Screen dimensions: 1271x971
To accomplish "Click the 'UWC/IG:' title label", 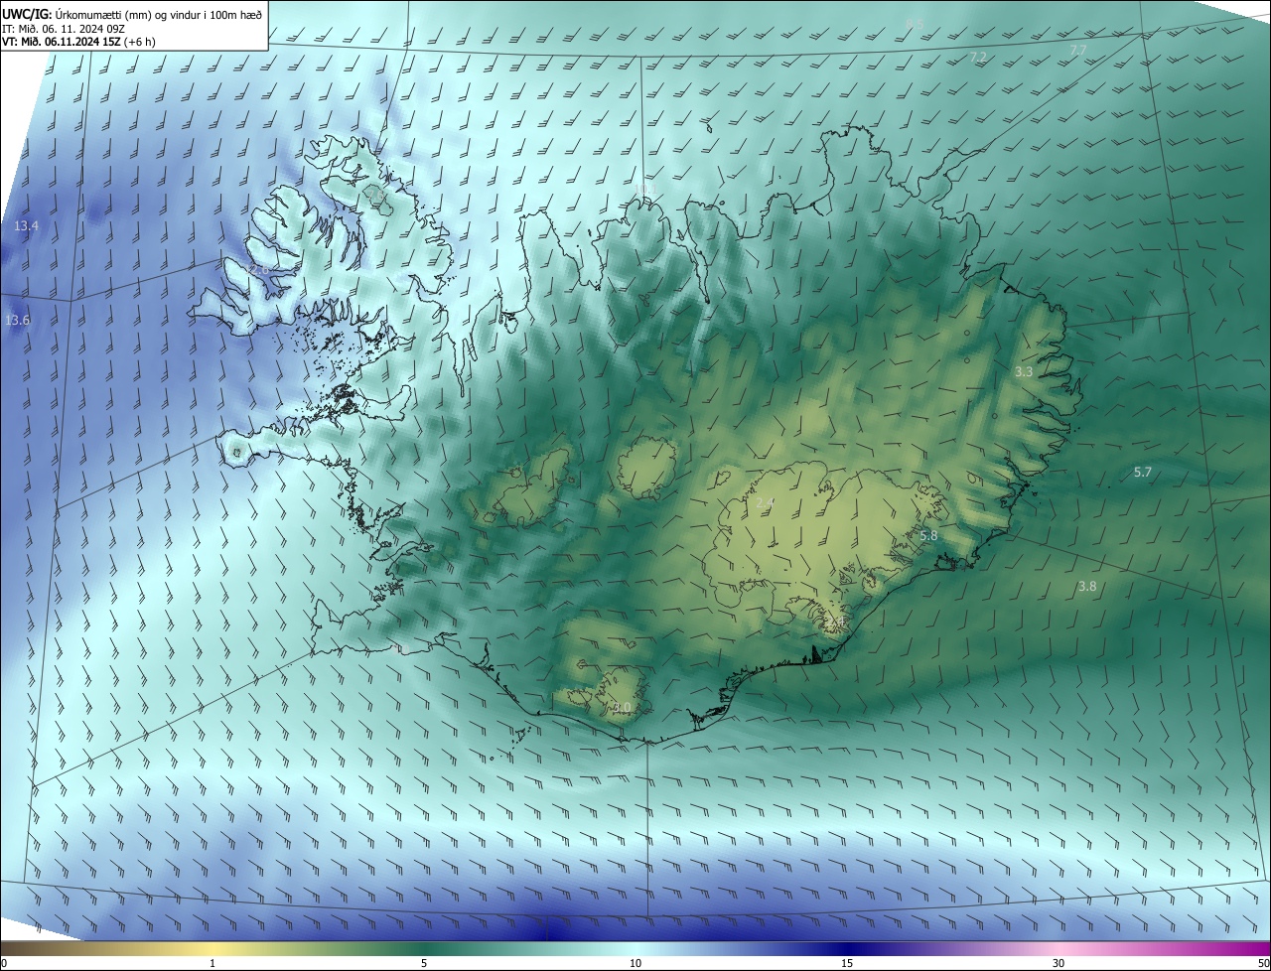I will (x=26, y=14).
